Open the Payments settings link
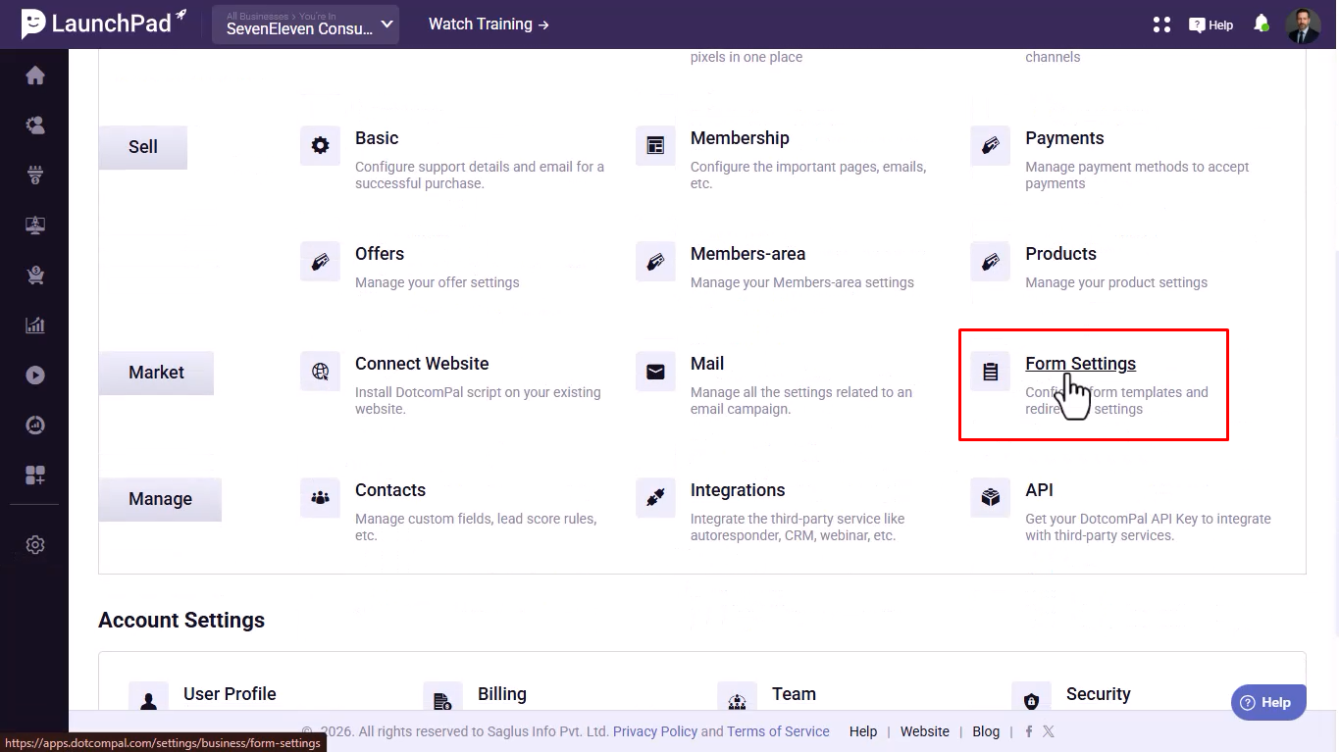The height and width of the screenshot is (752, 1339). click(1064, 138)
